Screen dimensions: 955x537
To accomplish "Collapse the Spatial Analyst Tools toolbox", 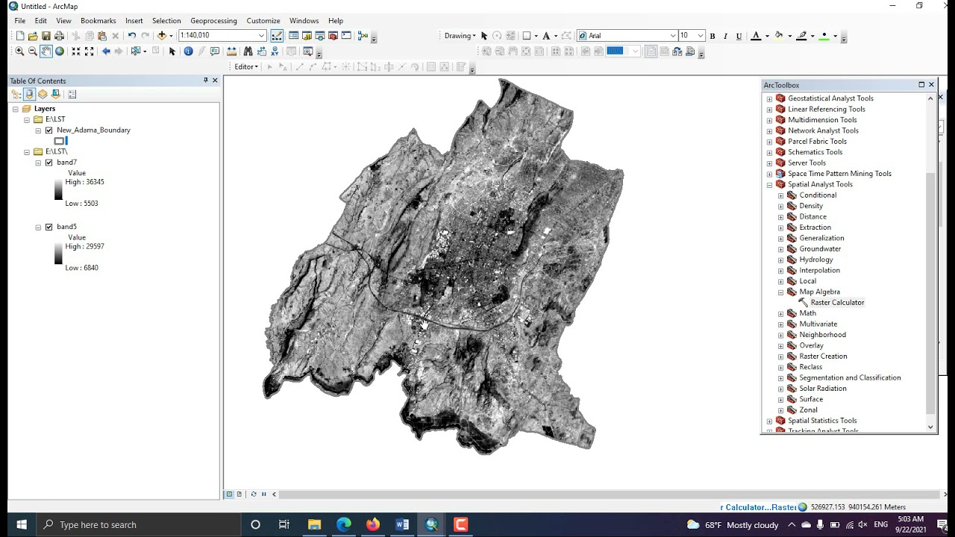I will 769,184.
